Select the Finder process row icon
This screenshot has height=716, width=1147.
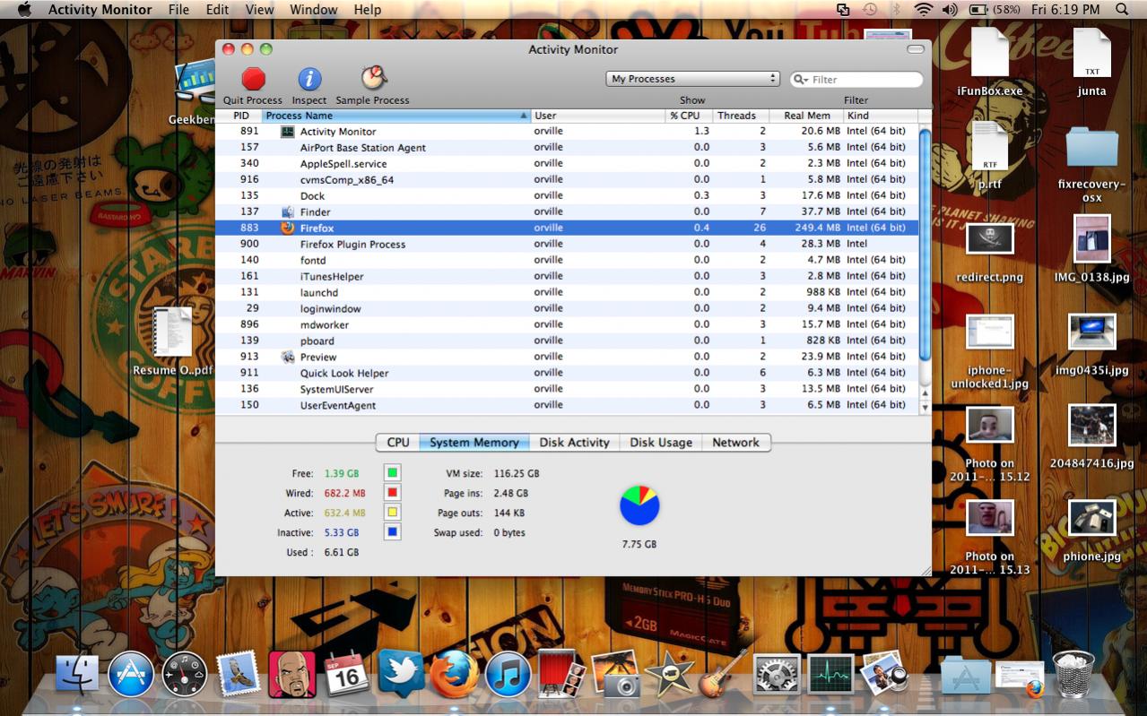point(288,211)
